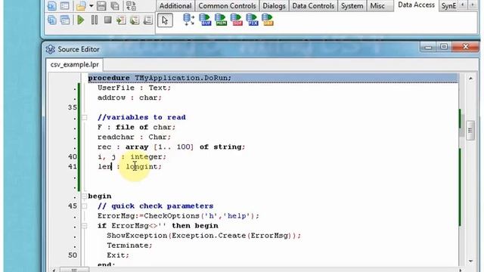Select the csv_example.lpr editor tab
Viewport: 484px width, 272px height.
74,64
